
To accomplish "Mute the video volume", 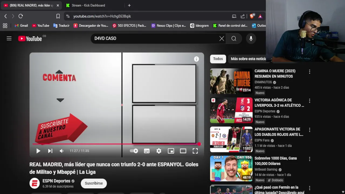I will tap(62, 151).
